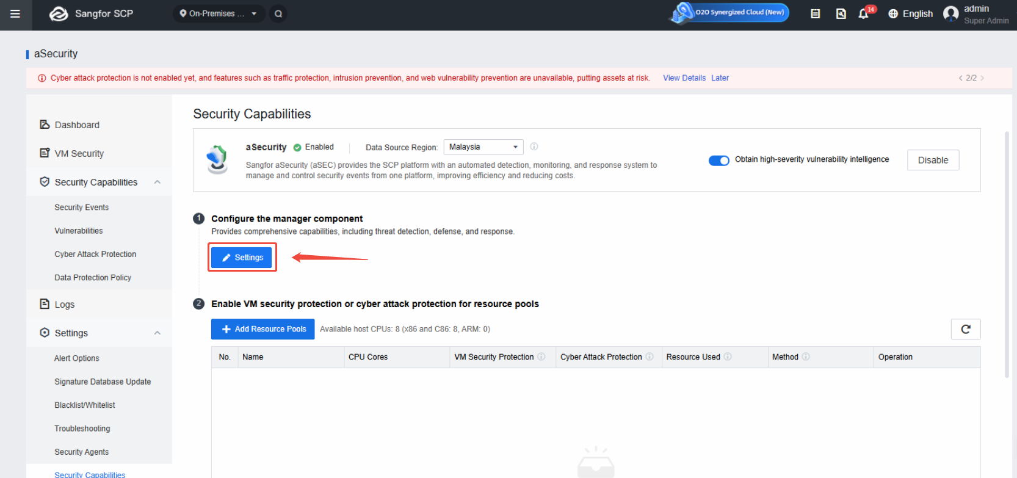The height and width of the screenshot is (478, 1017).
Task: Click the Dashboard sidebar icon
Action: pyautogui.click(x=45, y=125)
